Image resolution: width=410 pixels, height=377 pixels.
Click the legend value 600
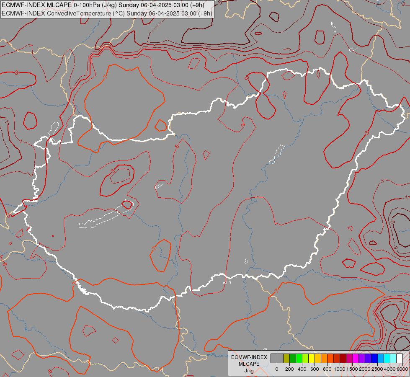[x=315, y=369]
